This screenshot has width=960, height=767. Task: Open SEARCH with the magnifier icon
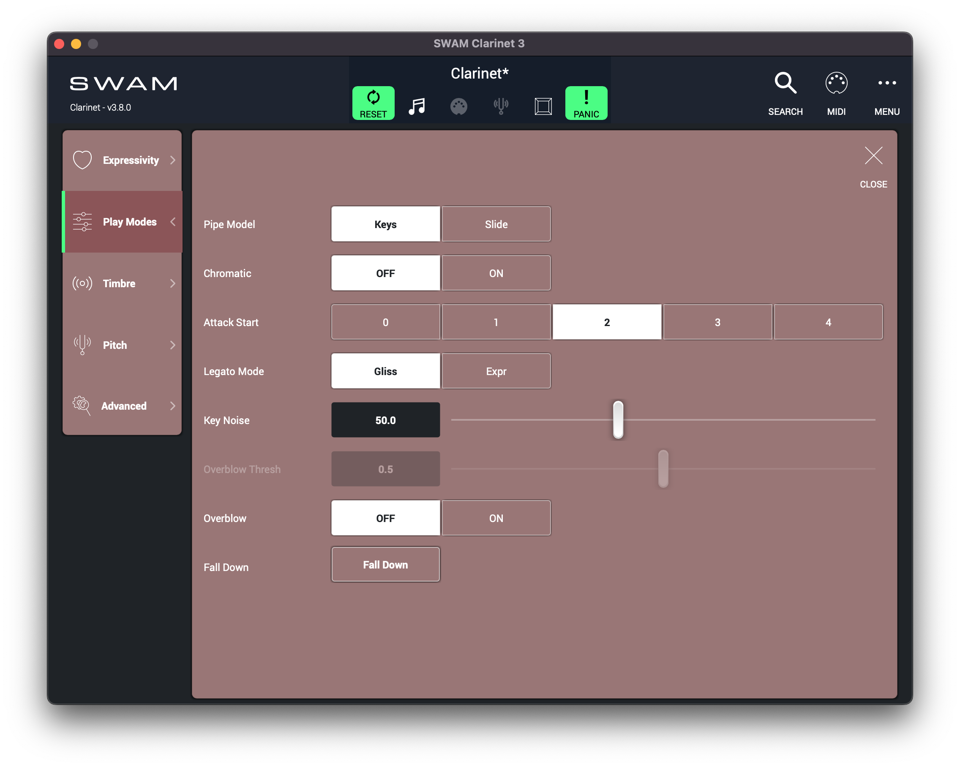click(785, 83)
